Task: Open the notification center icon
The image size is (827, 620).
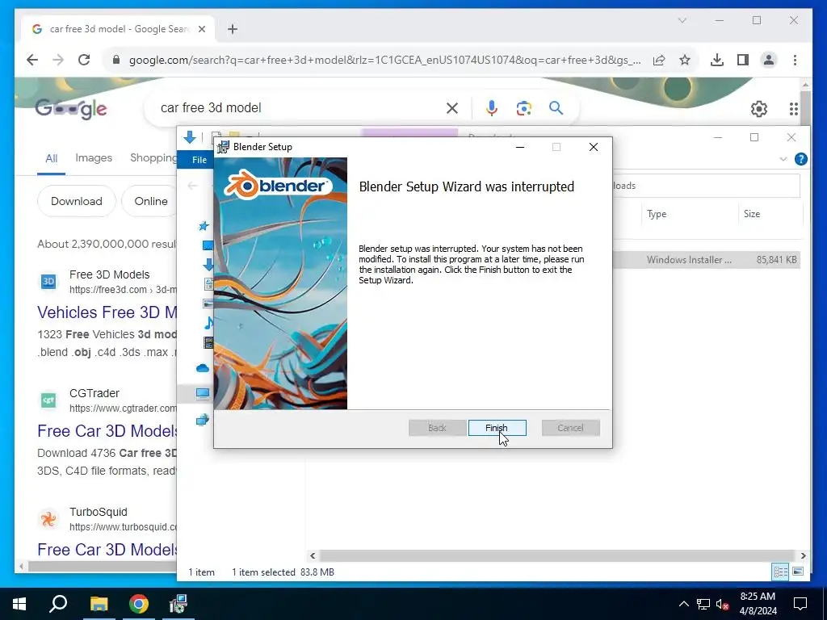Action: [x=800, y=604]
